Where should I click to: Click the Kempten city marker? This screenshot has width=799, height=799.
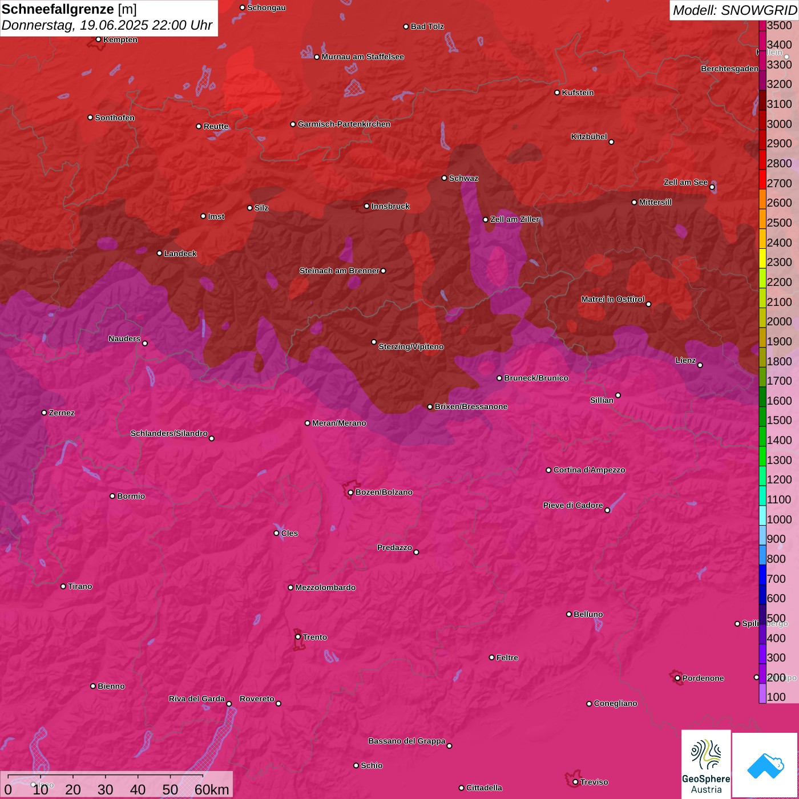tap(98, 39)
